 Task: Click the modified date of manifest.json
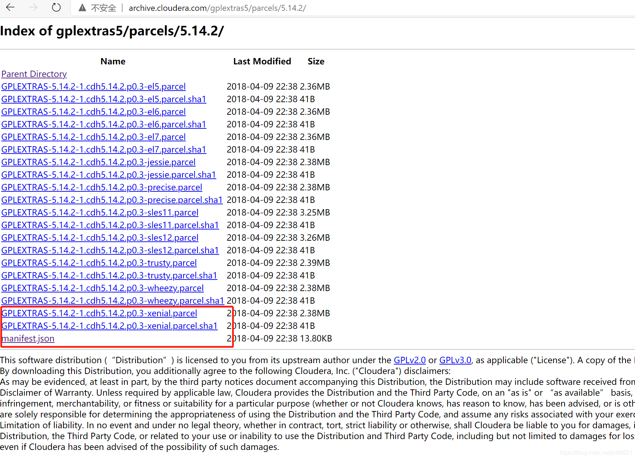(x=262, y=339)
